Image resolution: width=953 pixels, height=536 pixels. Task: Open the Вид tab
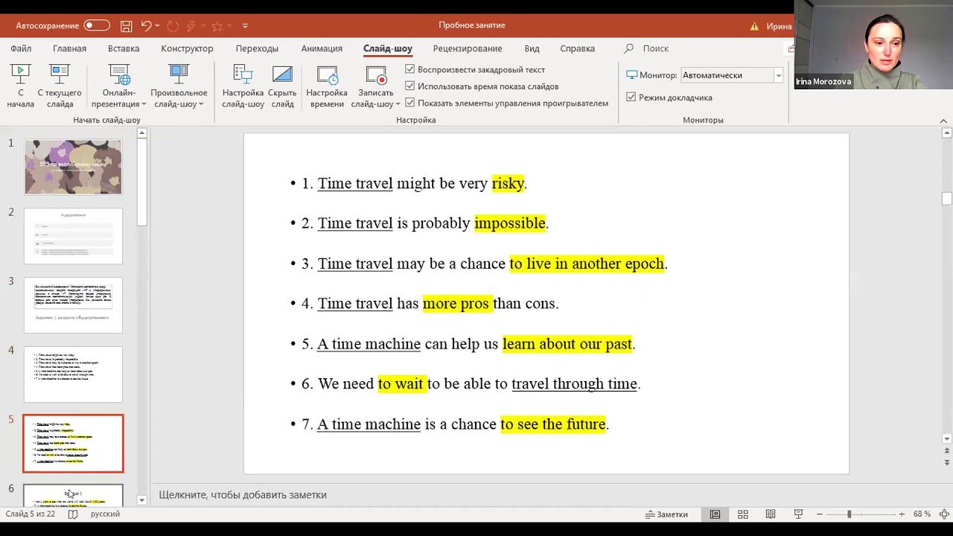click(x=532, y=48)
